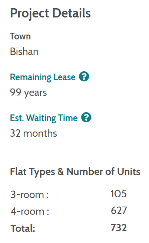Click the Project Details heading
This screenshot has width=149, height=243.
(50, 14)
